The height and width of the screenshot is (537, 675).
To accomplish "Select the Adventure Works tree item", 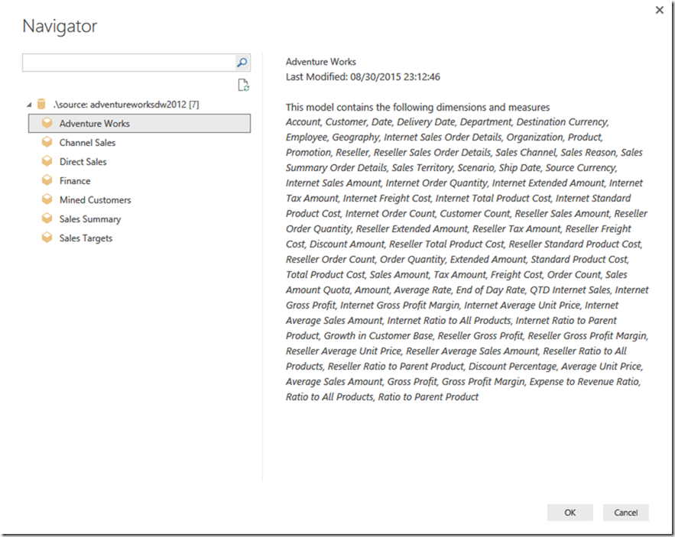I will pyautogui.click(x=139, y=124).
